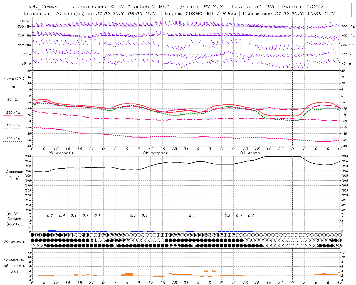Click the Конвективн. convective cloud label
Image resolution: width=356 pixels, height=285 pixels.
[x=14, y=260]
